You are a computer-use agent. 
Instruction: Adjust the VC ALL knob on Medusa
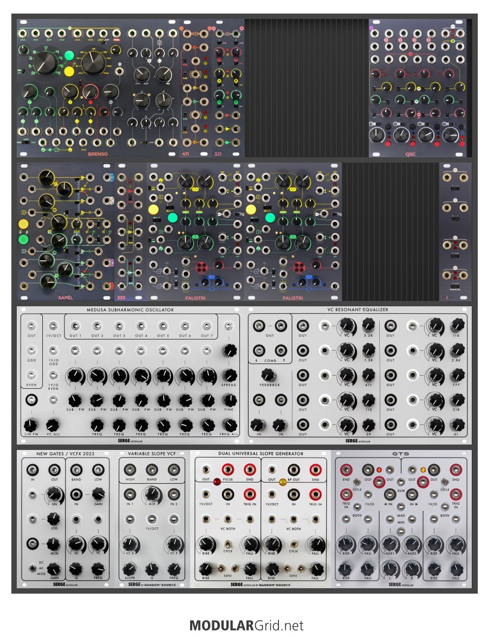(x=53, y=426)
